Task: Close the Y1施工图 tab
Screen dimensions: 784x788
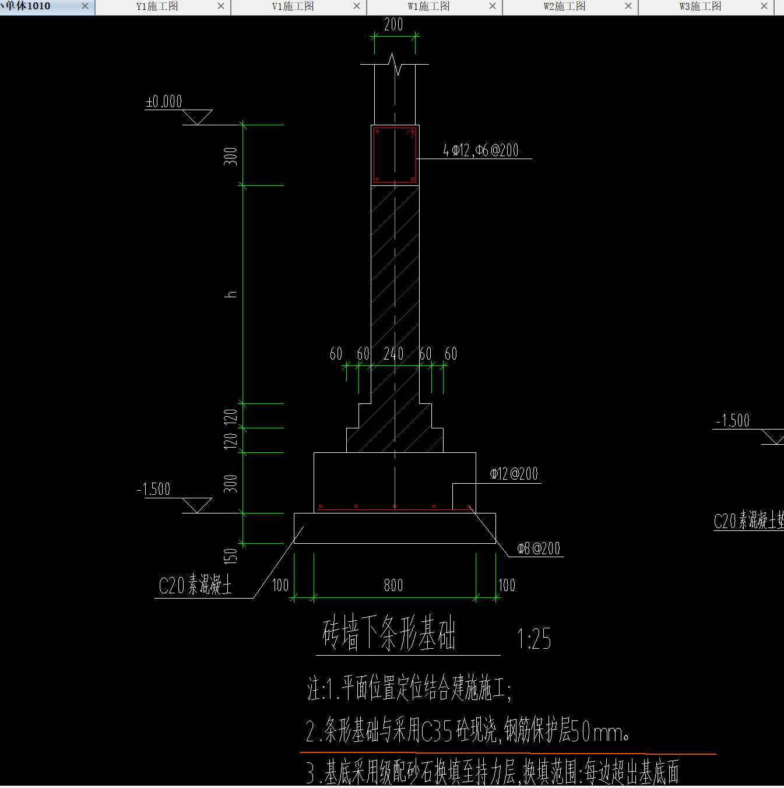Action: (x=221, y=6)
